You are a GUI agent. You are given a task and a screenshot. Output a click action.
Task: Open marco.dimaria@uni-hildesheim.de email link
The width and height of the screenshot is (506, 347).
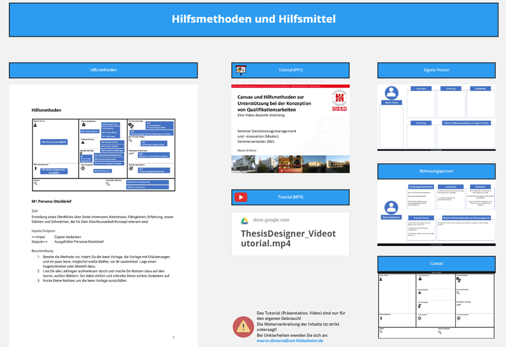point(290,341)
